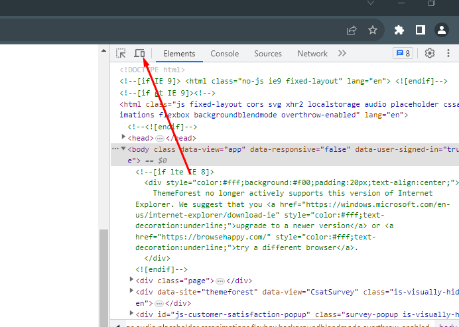Activate the inspect element picker icon
The width and height of the screenshot is (459, 327).
point(121,53)
